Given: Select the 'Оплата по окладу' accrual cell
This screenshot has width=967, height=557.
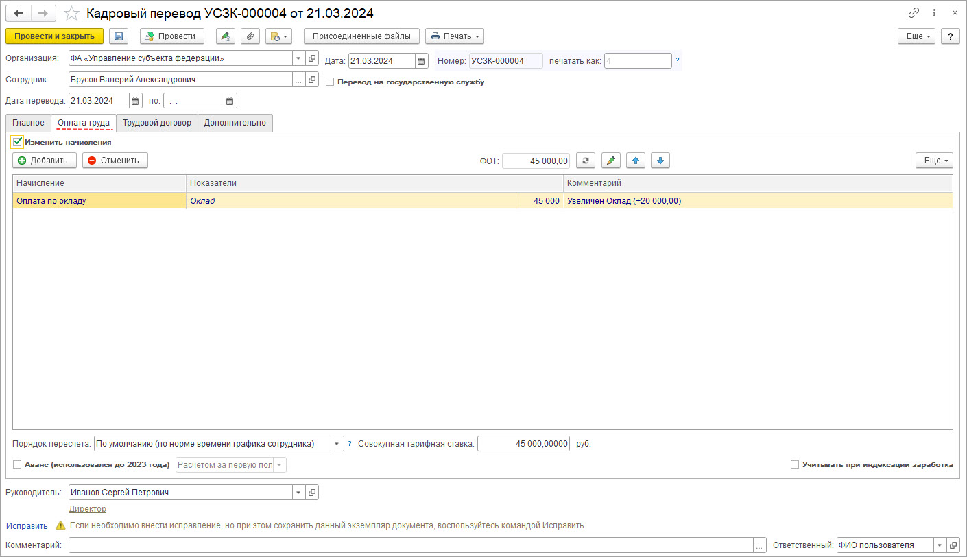Looking at the screenshot, I should click(x=99, y=201).
